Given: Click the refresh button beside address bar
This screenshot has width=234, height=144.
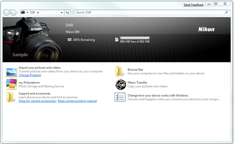Looking at the screenshot, I should 67,13.
